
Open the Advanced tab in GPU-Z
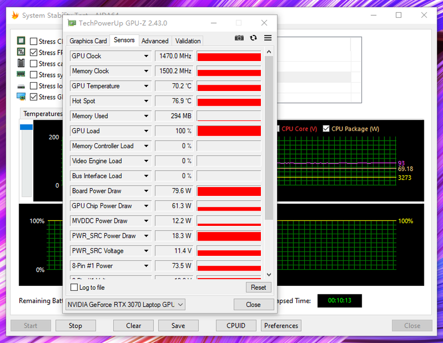tap(155, 41)
